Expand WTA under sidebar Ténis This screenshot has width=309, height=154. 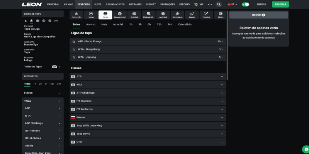(42, 116)
